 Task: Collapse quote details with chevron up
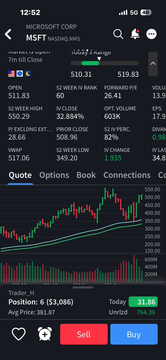pos(153,64)
